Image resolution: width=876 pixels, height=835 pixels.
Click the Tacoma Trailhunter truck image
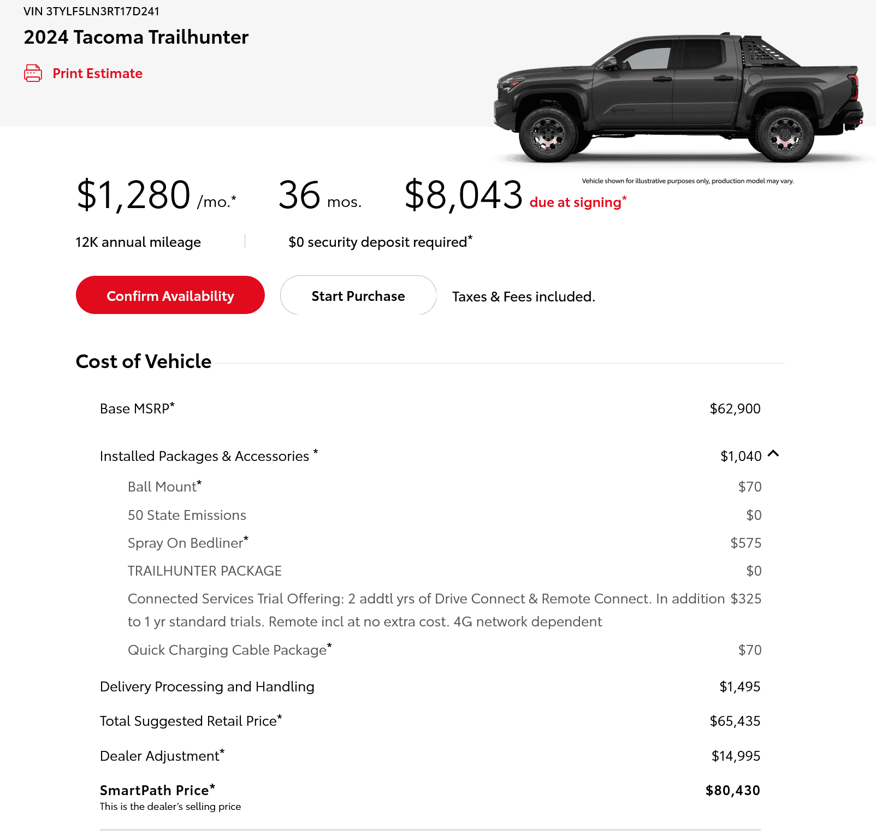(677, 98)
